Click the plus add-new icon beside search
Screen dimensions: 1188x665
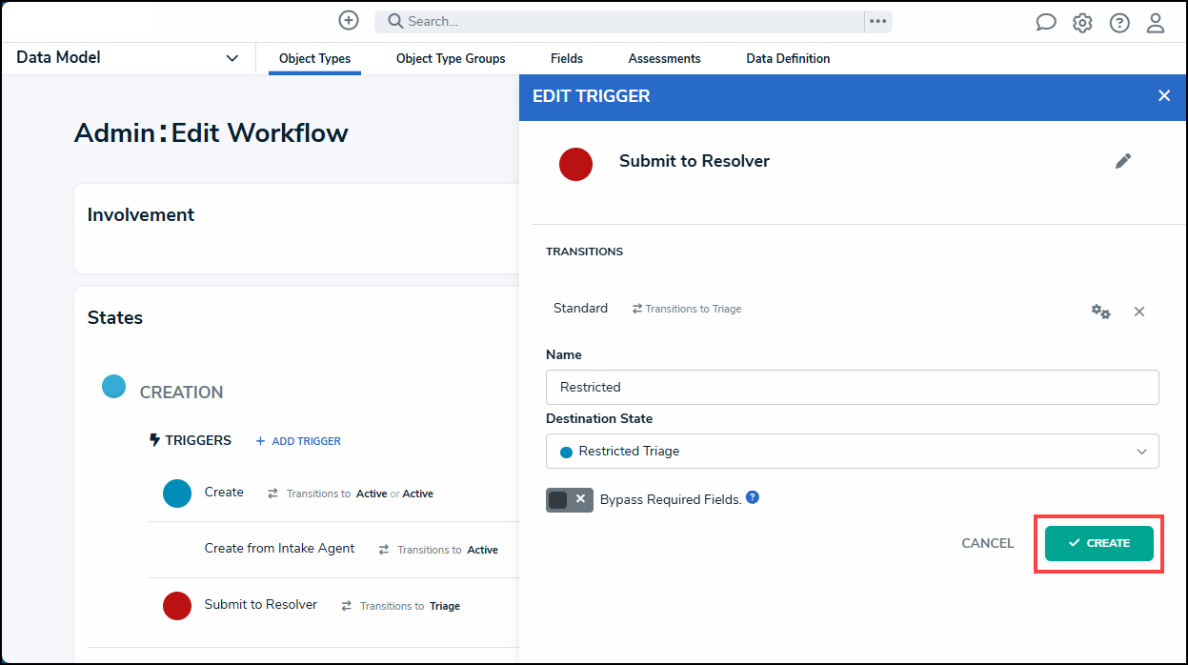pos(349,21)
